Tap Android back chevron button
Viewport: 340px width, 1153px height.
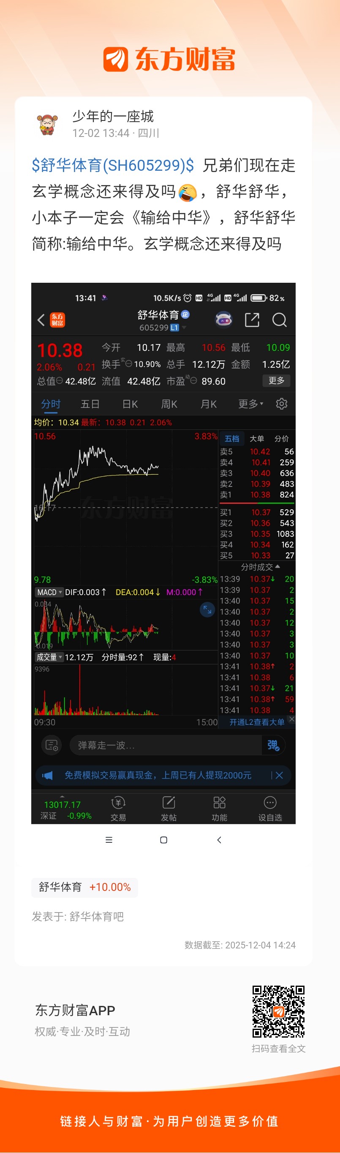[219, 840]
